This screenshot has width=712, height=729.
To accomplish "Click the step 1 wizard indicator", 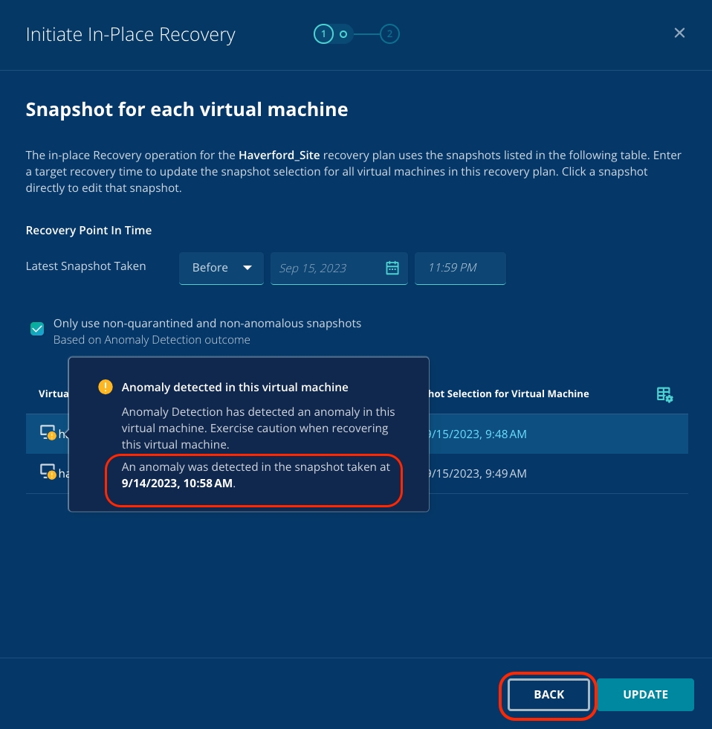I will [x=323, y=34].
